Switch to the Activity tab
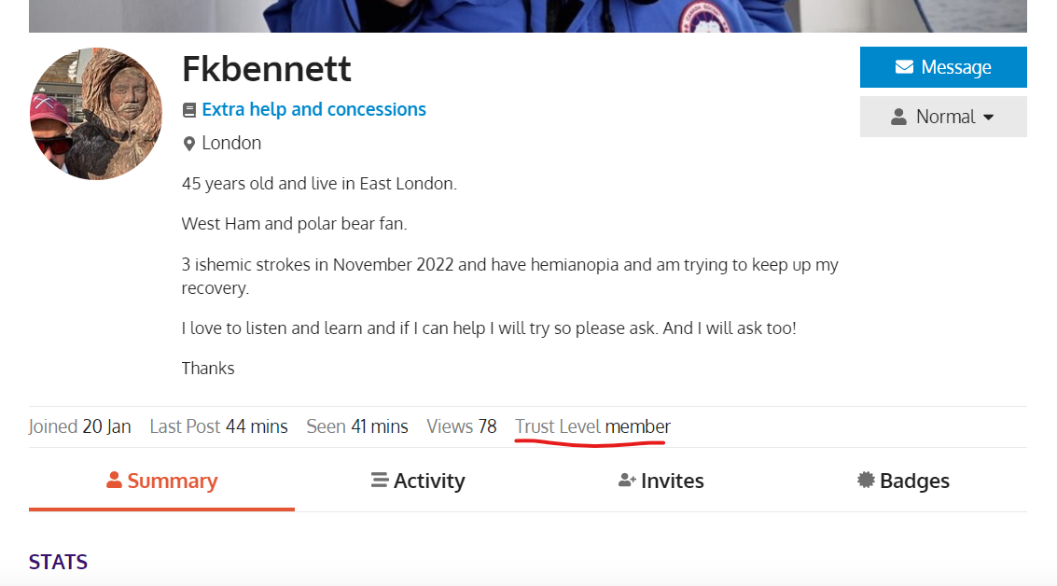 (x=428, y=481)
